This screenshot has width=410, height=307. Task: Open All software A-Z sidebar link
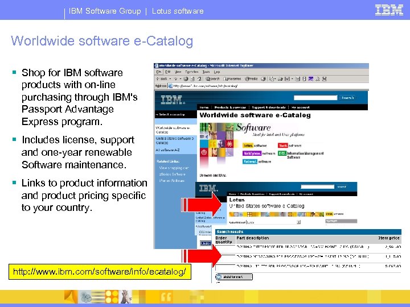coord(167,150)
